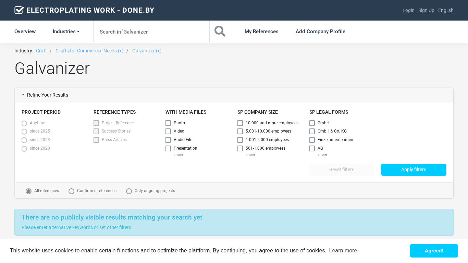Click the Sign Up link

(x=426, y=10)
